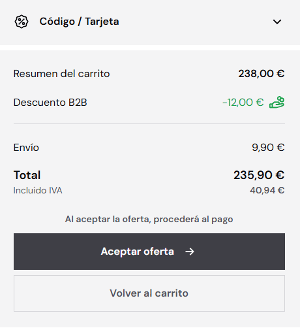Click the -12,00 € discount amount
300x328 pixels.
pos(243,103)
